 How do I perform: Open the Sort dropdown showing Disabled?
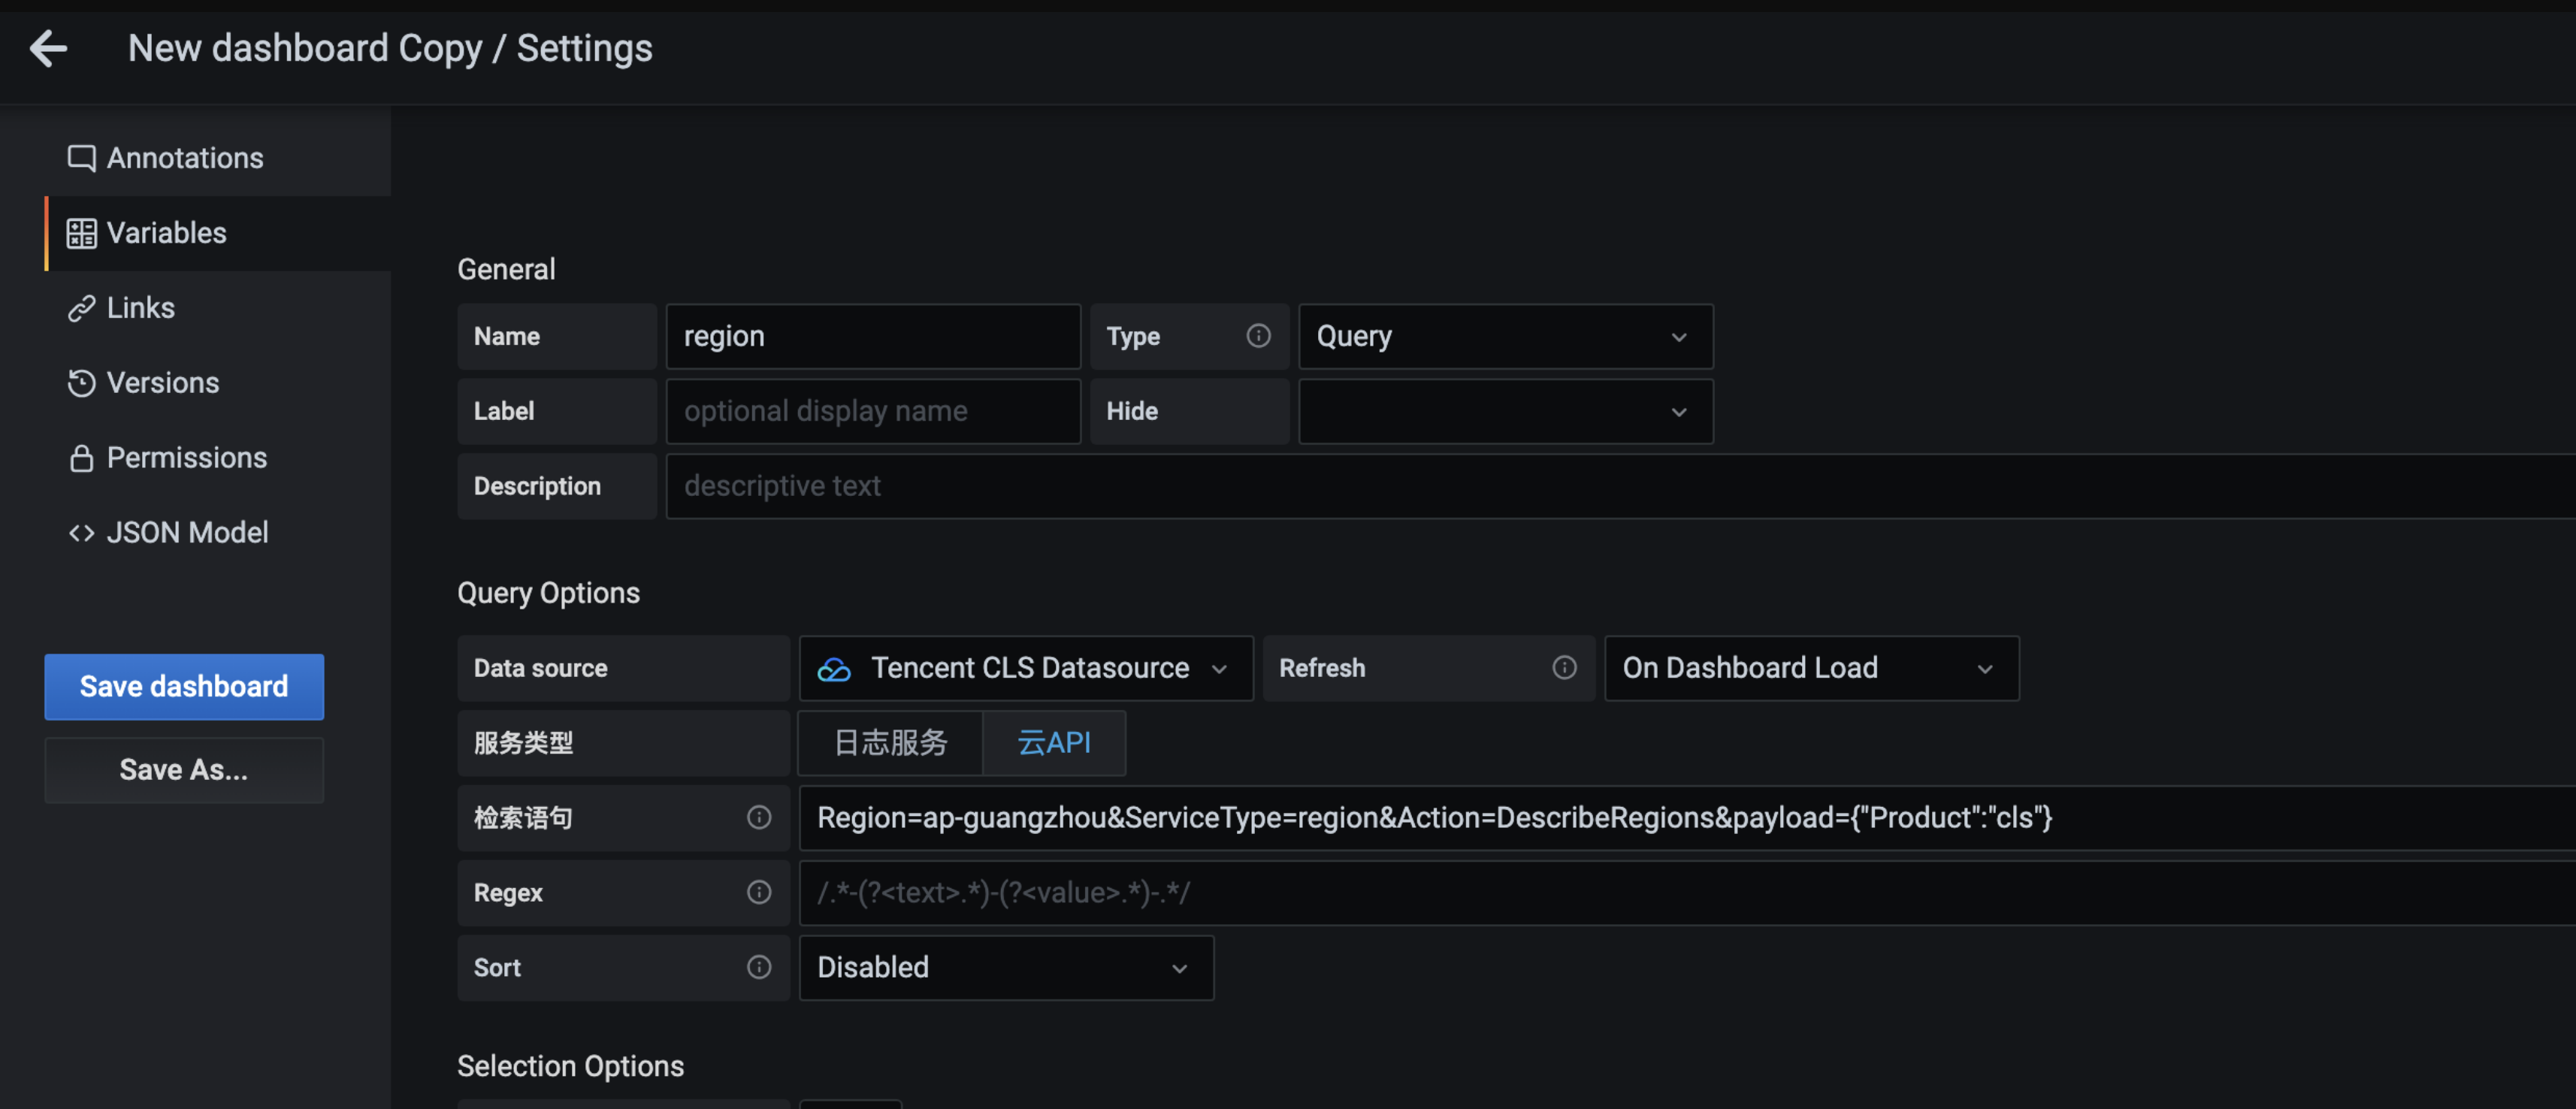[x=1006, y=967]
